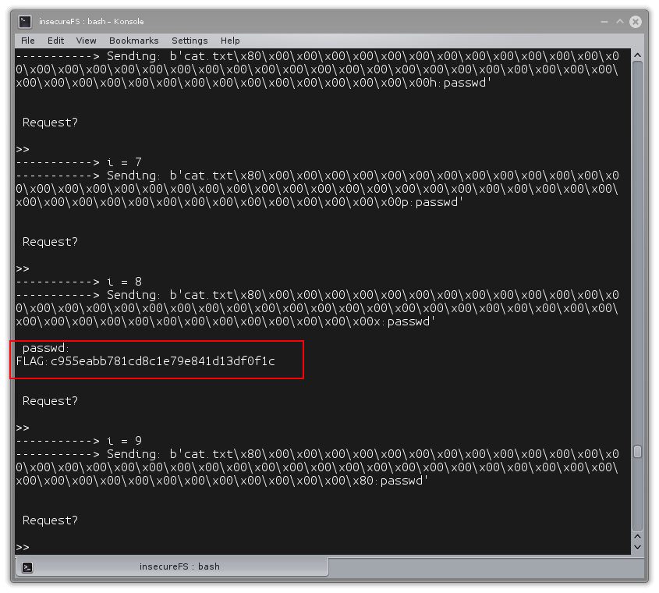Expand the View menu
The image size is (659, 593).
[87, 41]
